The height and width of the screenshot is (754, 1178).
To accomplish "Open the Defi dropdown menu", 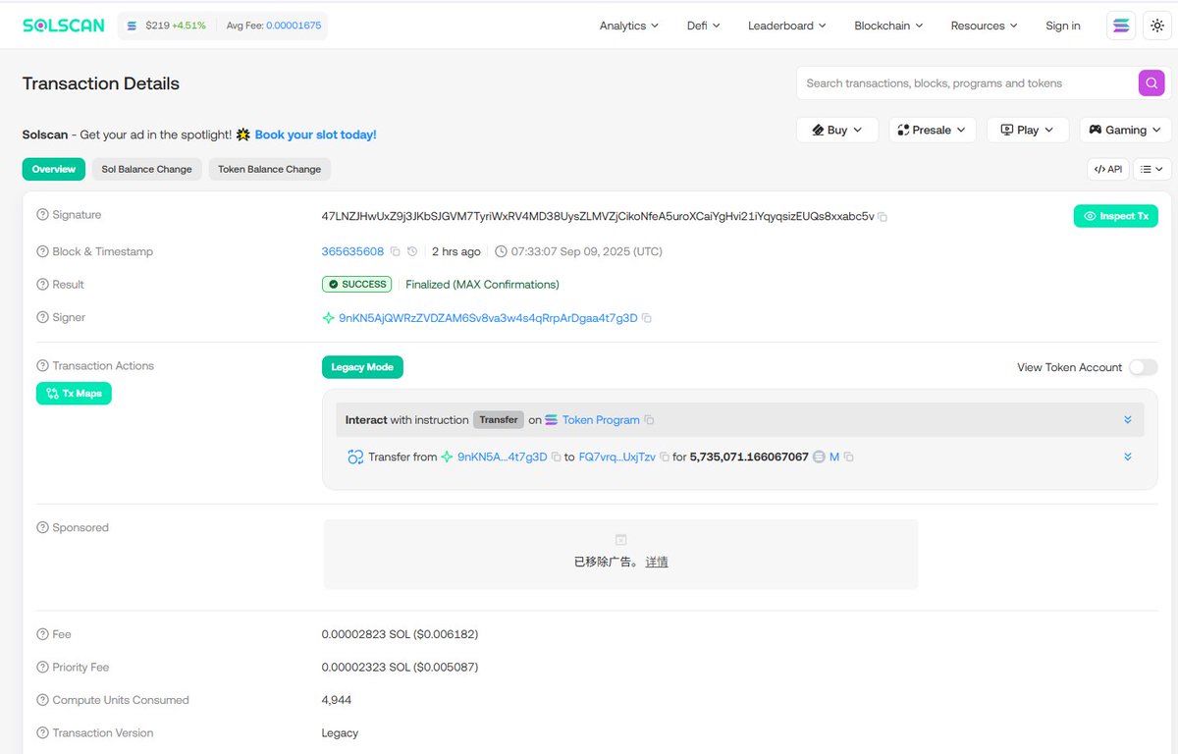I will pos(704,26).
